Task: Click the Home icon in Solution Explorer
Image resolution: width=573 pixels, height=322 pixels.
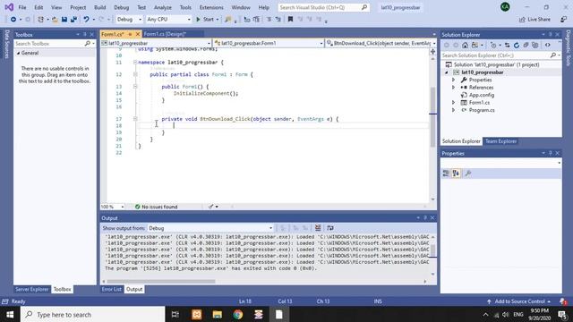Action: tap(465, 46)
